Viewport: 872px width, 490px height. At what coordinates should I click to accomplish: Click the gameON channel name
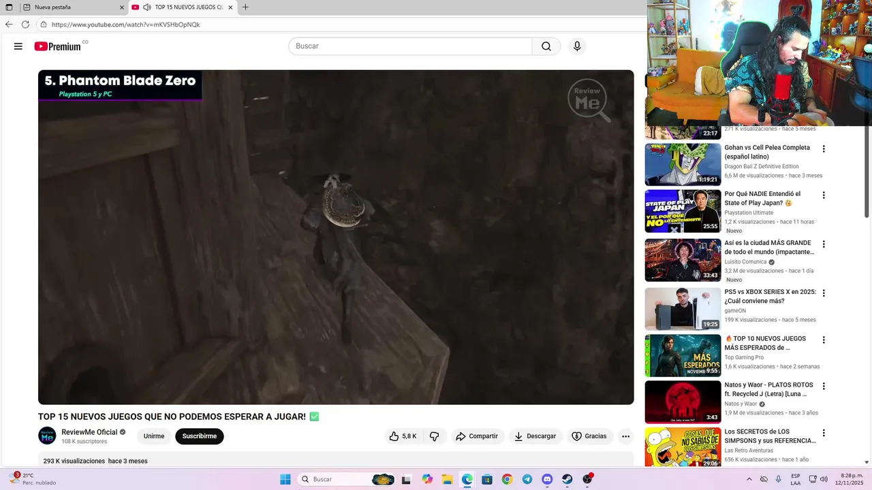tap(735, 310)
